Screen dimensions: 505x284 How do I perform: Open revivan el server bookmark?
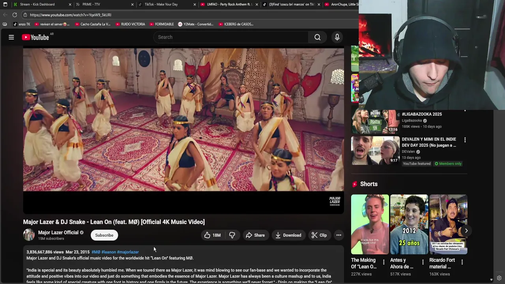tap(52, 24)
